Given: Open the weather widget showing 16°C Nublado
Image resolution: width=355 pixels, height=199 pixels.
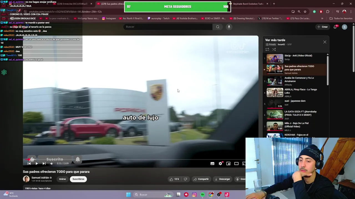Looking at the screenshot, I should [10, 195].
